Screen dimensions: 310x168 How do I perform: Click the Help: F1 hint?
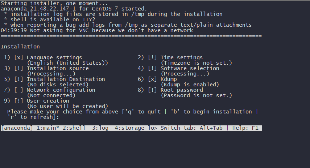245,128
